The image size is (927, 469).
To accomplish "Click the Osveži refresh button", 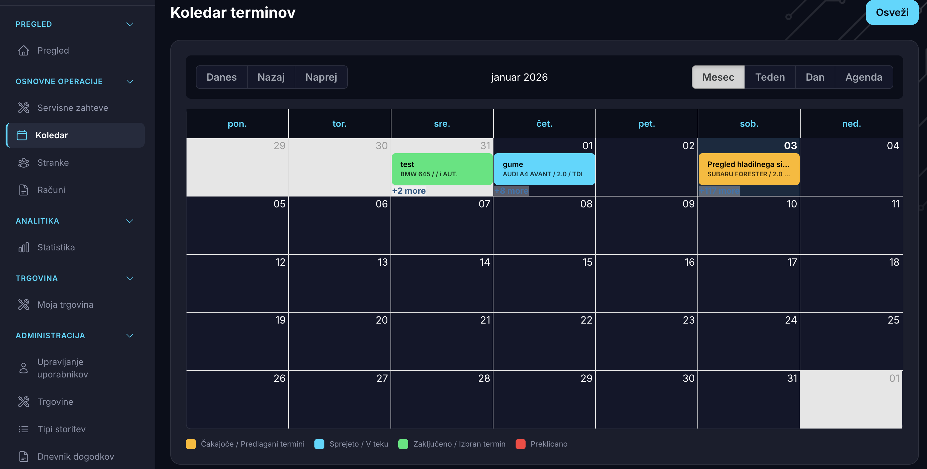I will 892,12.
